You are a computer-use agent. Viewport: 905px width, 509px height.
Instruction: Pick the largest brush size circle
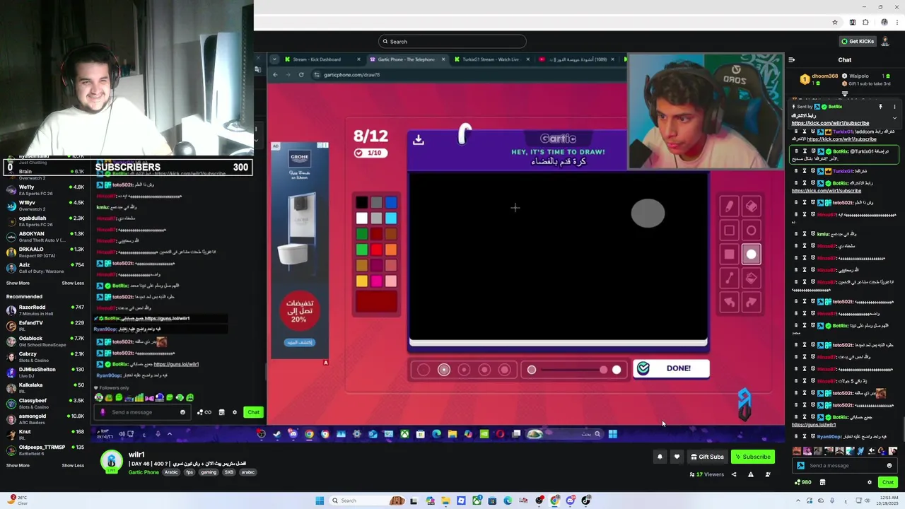pos(504,369)
